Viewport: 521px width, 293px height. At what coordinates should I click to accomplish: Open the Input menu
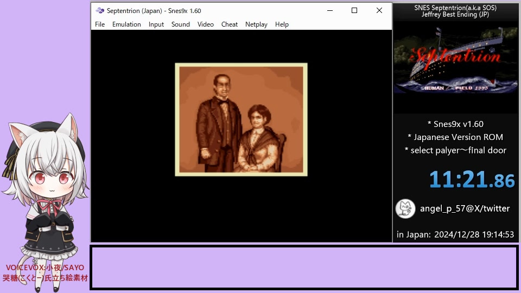pos(156,24)
